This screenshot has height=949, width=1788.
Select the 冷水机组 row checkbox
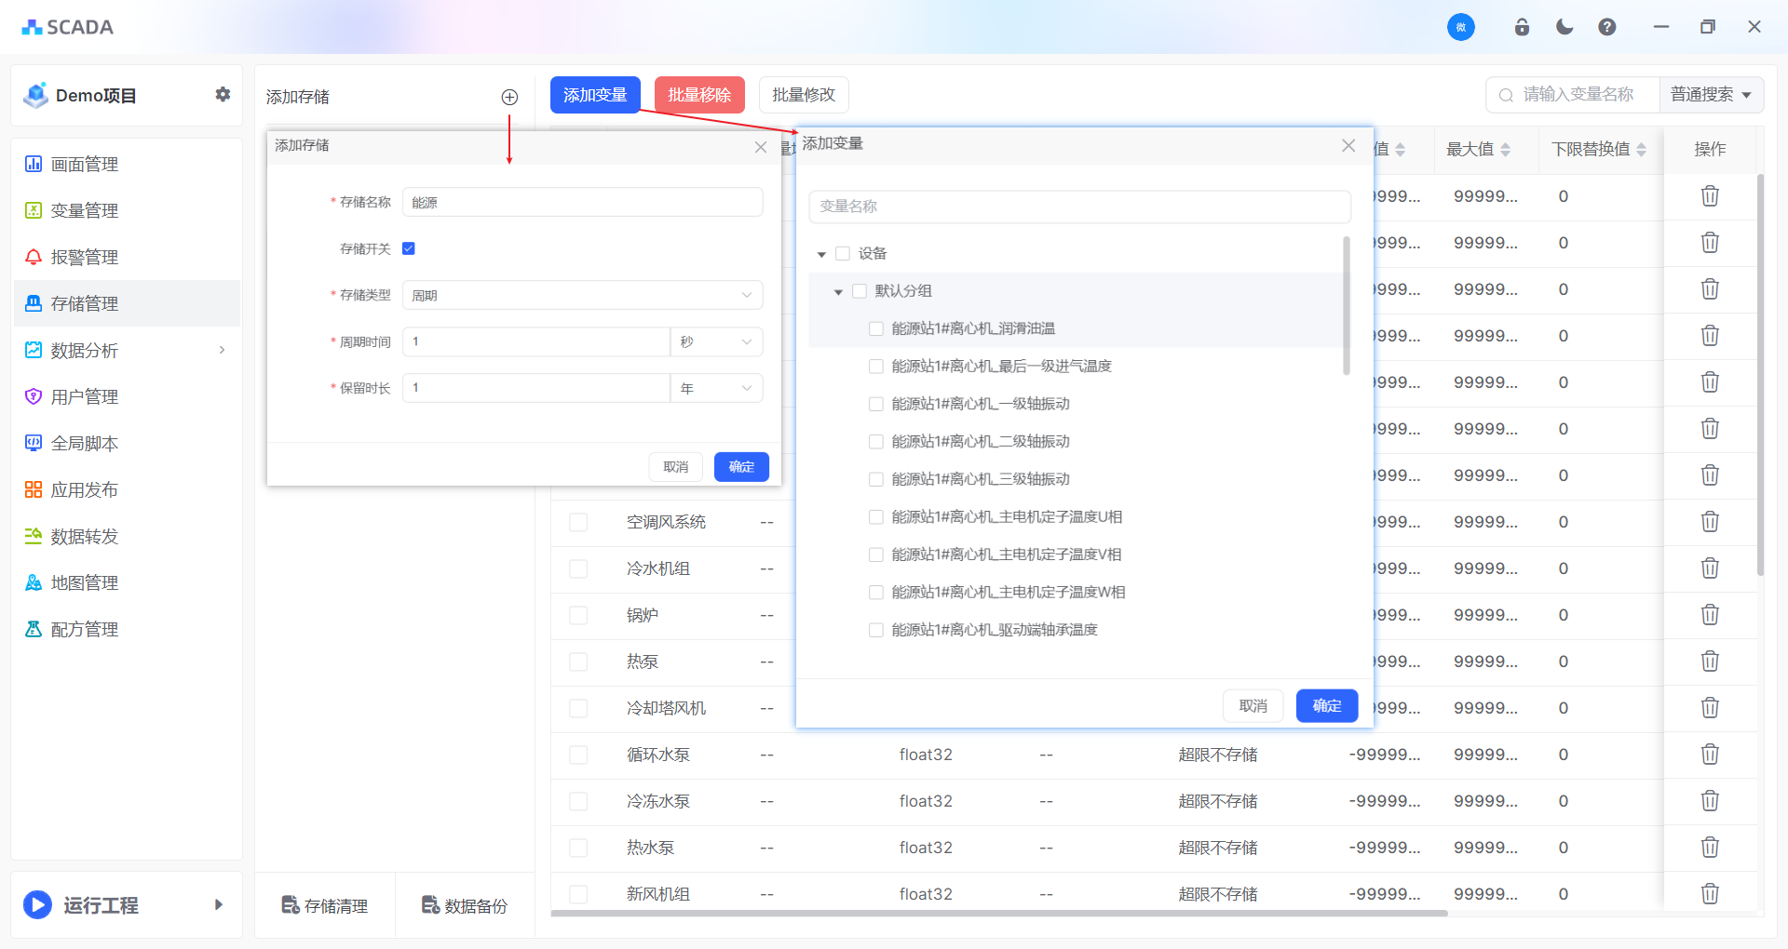tap(578, 568)
